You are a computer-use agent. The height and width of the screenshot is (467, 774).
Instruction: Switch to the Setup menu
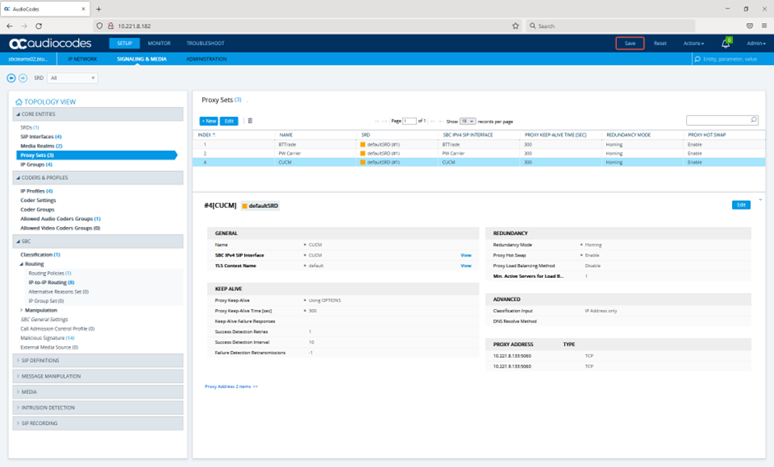click(124, 44)
